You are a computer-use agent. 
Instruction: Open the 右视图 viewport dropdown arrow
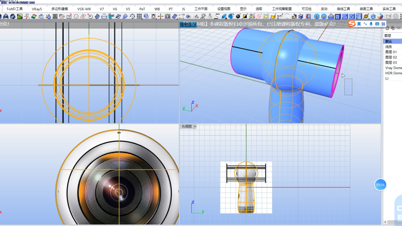pyautogui.click(x=195, y=126)
